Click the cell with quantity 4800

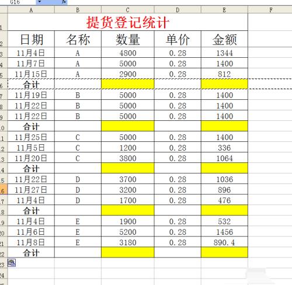click(128, 53)
